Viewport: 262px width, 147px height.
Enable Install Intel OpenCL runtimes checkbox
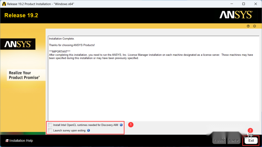pos(50,125)
